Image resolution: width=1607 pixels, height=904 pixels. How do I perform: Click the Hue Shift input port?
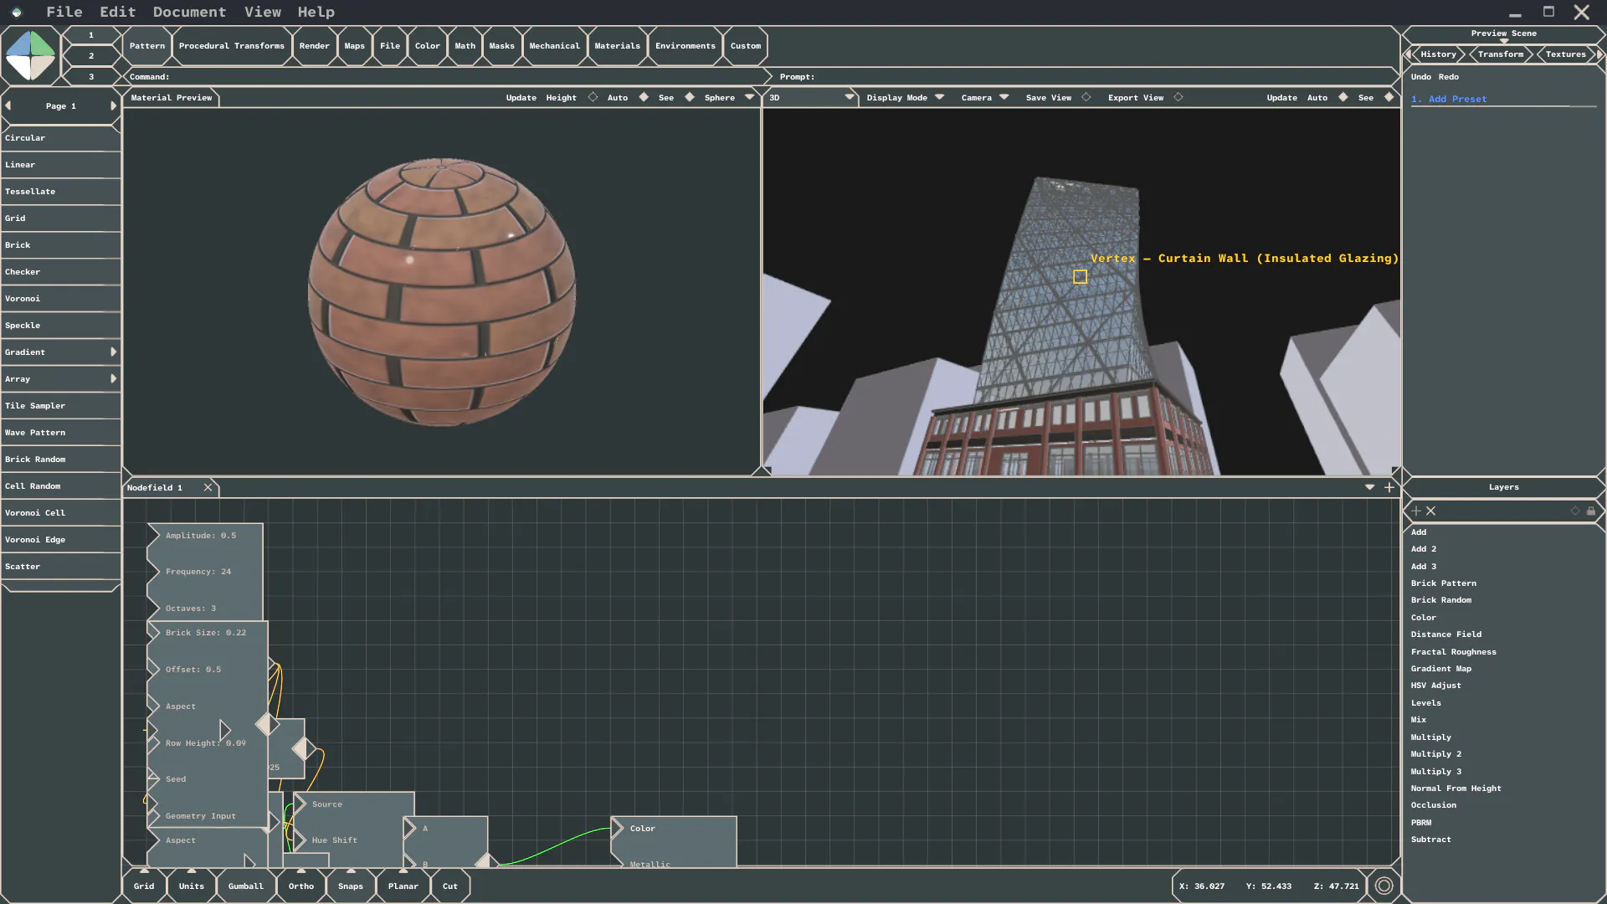pyautogui.click(x=300, y=840)
